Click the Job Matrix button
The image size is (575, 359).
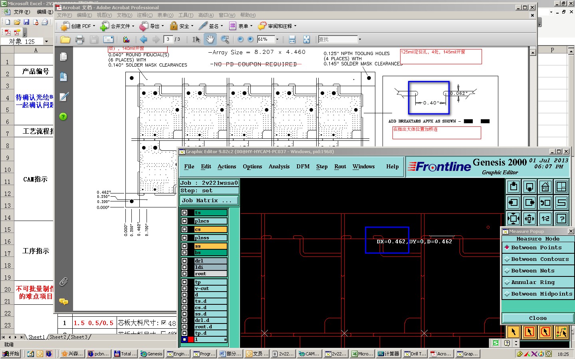tap(209, 201)
